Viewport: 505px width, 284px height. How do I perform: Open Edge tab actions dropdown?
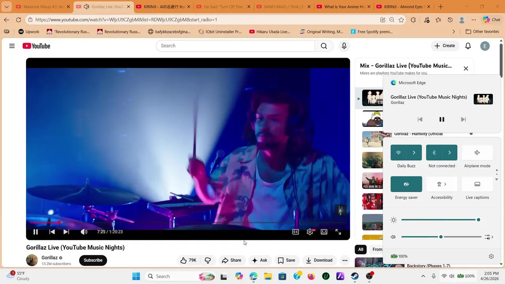[6, 7]
